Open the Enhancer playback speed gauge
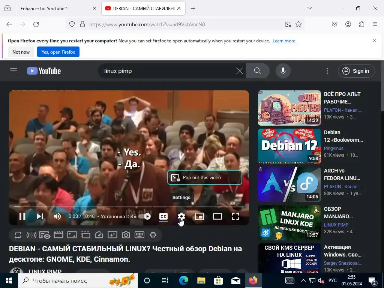 coord(99,235)
